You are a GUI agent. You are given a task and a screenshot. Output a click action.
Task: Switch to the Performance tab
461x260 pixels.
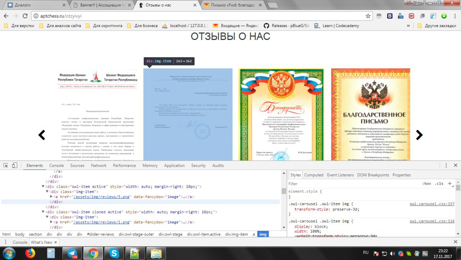tap(125, 166)
